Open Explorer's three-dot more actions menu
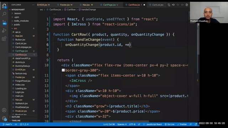This screenshot has width=228, height=128. [x=33, y=5]
